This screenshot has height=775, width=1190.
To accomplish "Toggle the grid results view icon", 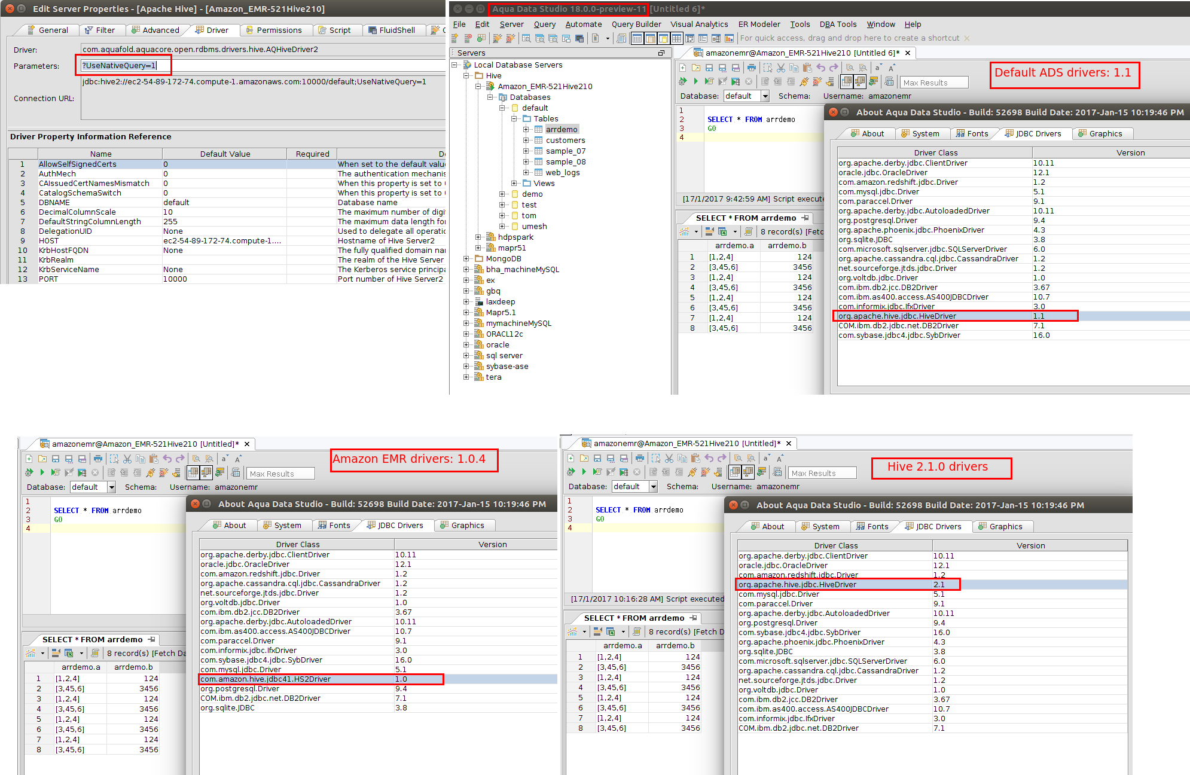I will pos(846,83).
